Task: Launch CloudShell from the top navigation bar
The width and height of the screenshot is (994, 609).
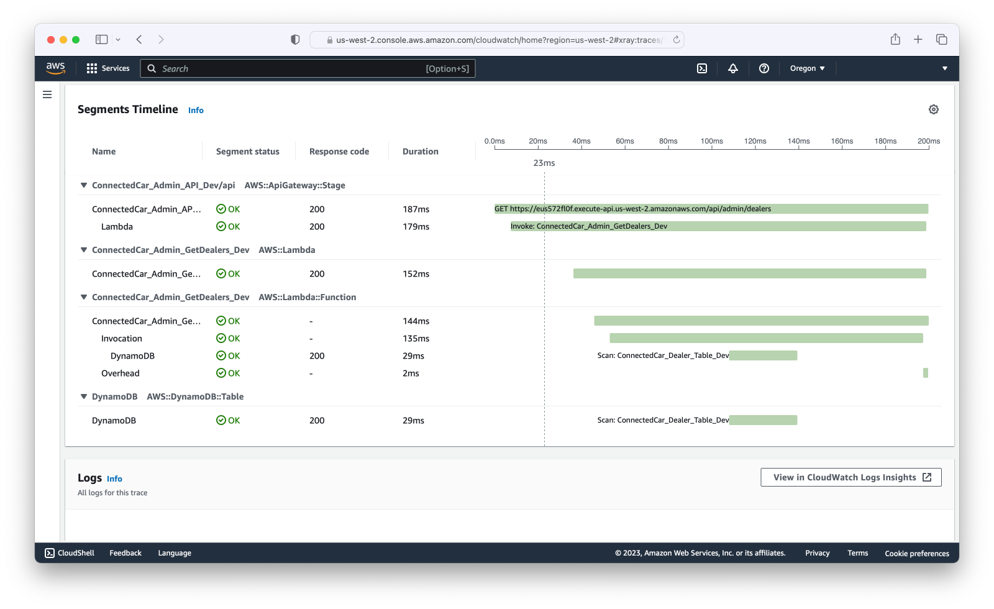Action: point(702,68)
